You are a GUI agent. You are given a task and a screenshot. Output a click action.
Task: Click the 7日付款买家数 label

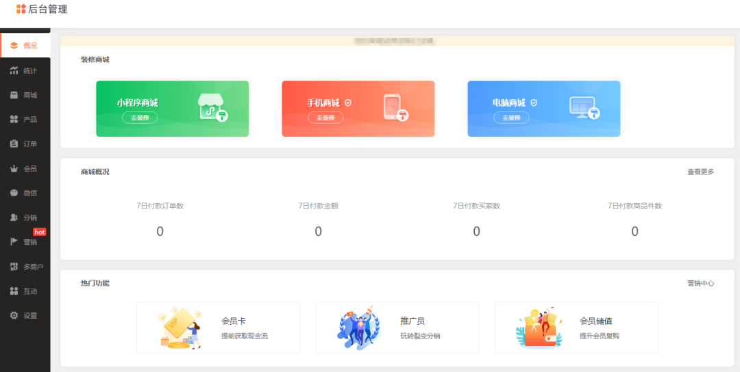(x=476, y=206)
